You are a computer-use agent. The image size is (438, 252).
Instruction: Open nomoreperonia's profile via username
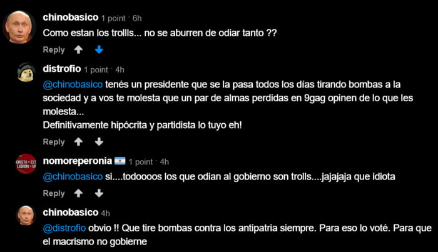[78, 161]
